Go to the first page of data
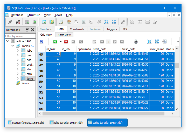The image size is (187, 133). (x=94, y=42)
